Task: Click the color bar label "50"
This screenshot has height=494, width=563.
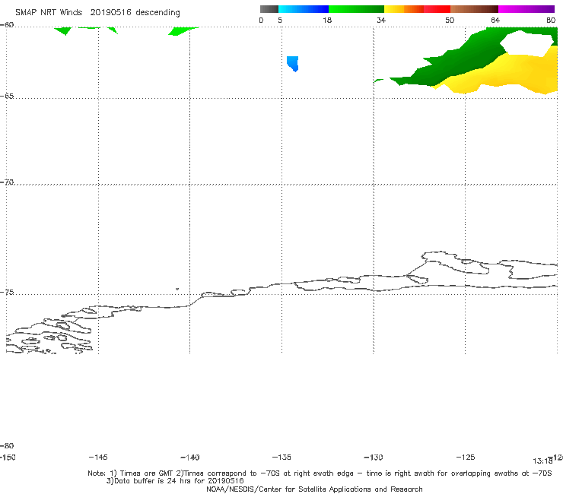Action: point(450,21)
